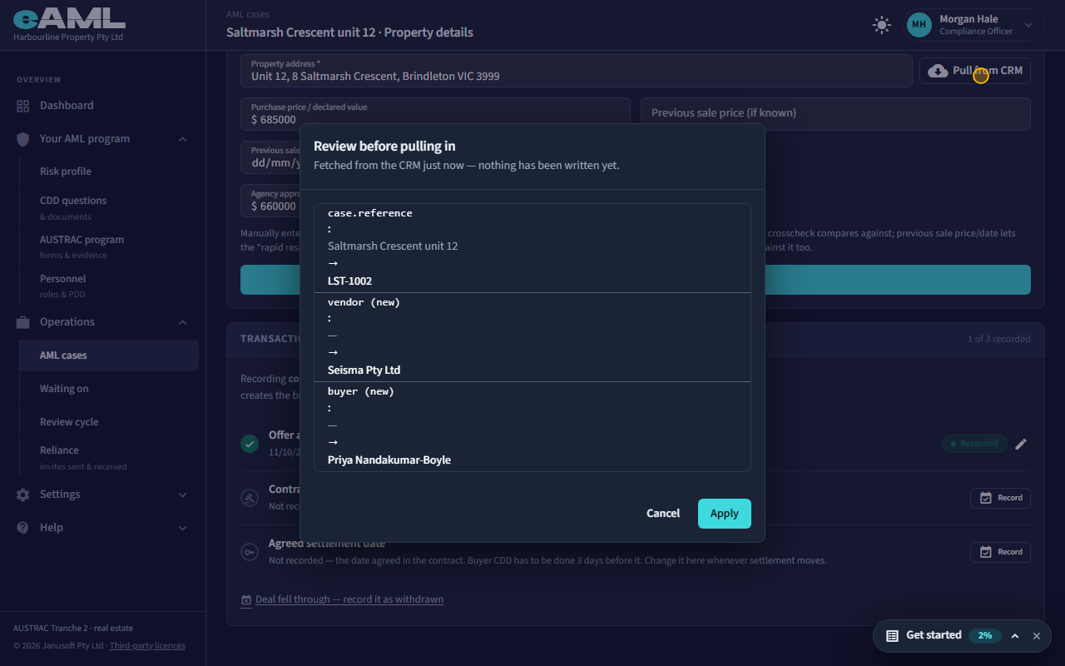1065x666 pixels.
Task: Toggle the light/dark theme sun icon
Action: click(882, 25)
